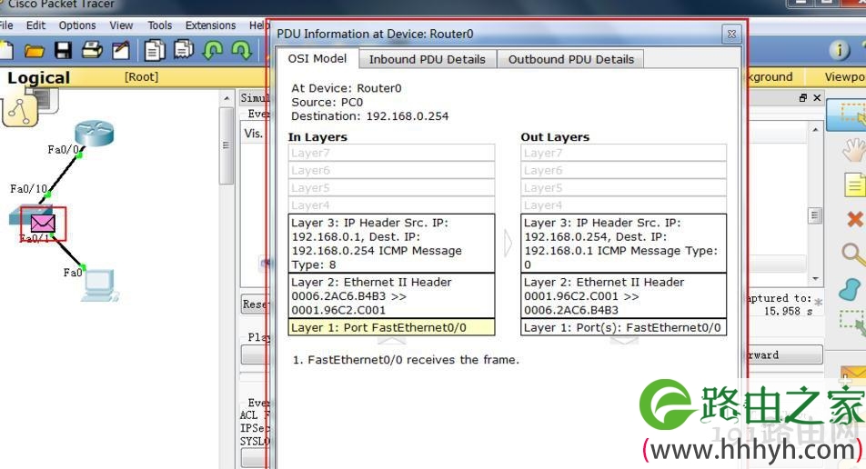Click the Fa0/0 port label near router

tap(63, 150)
